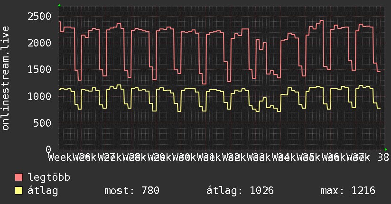Screen dimensions: 391x204
Task: Click the max: 1216 statistic
Action: click(x=348, y=191)
